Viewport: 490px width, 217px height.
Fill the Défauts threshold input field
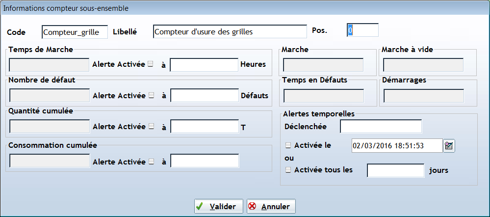(205, 95)
